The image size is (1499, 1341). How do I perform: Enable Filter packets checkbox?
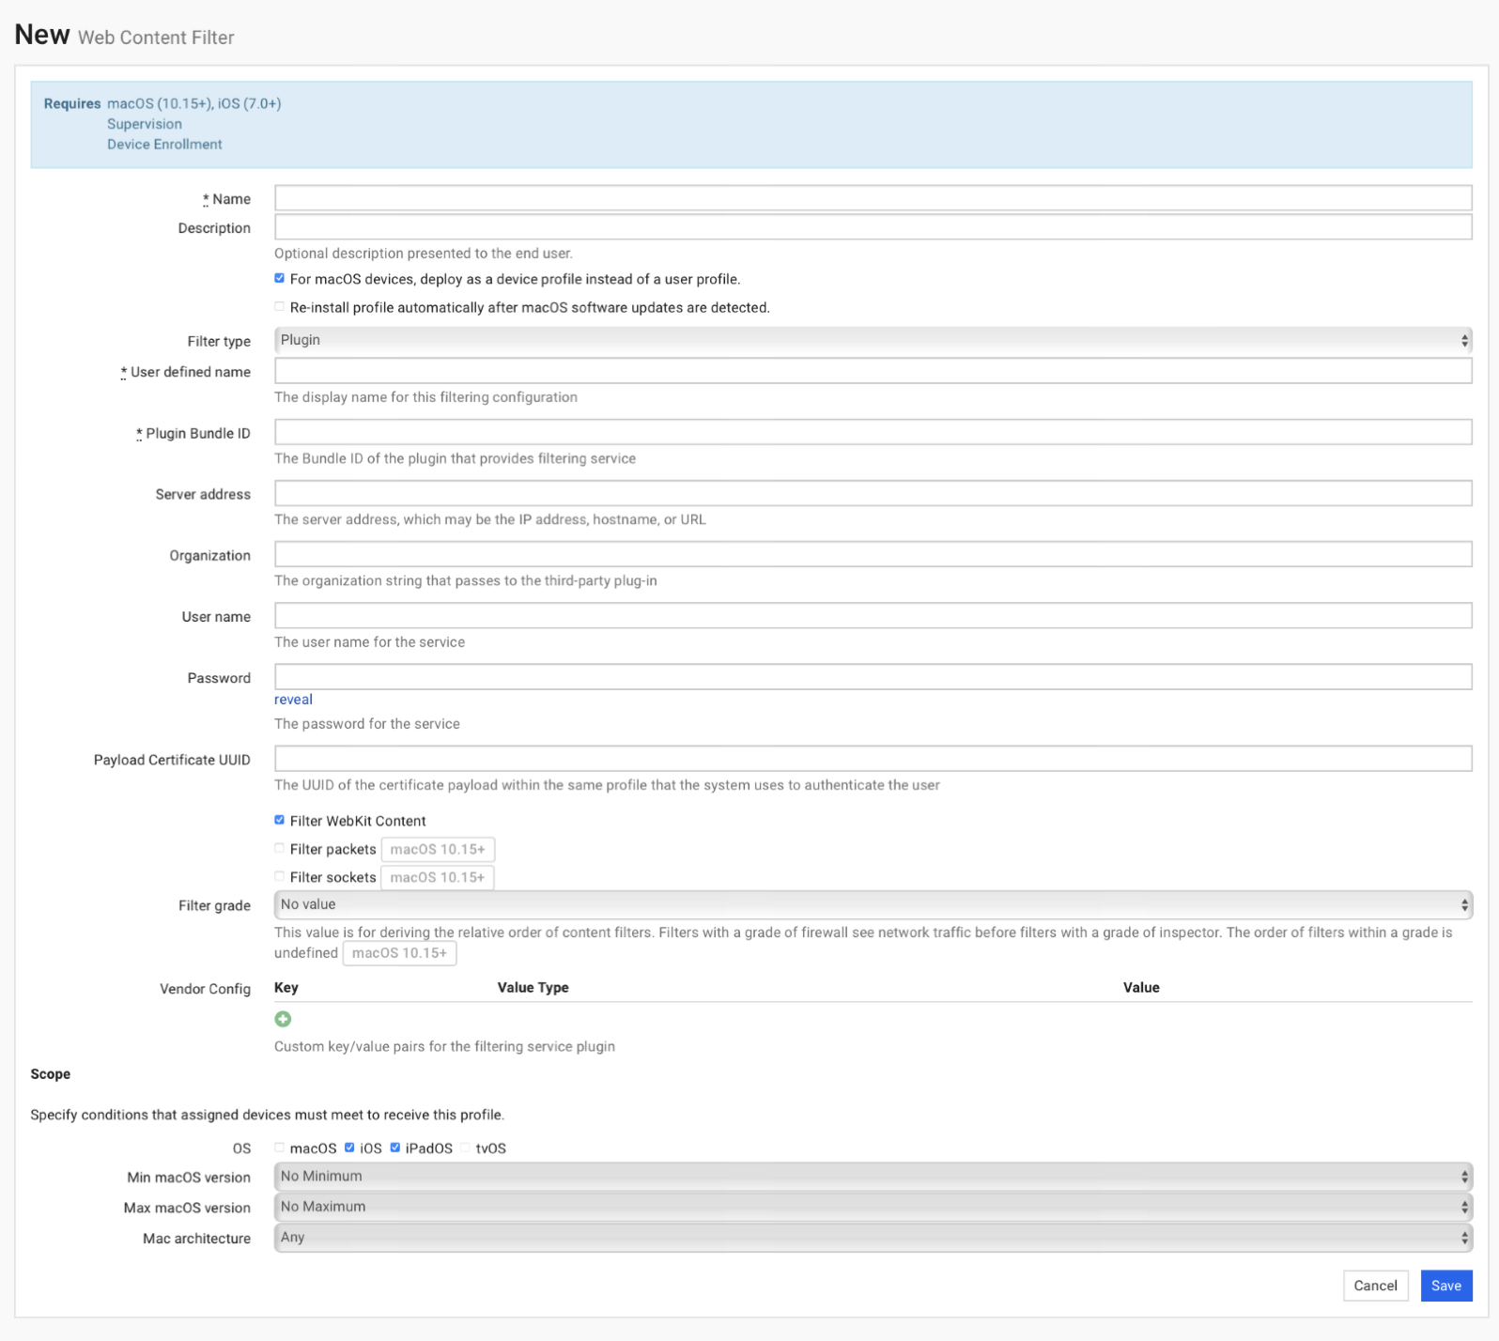tap(279, 848)
